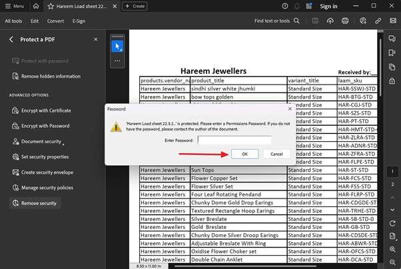Click the Save file icon
This screenshot has height=269, width=401.
pyautogui.click(x=315, y=21)
